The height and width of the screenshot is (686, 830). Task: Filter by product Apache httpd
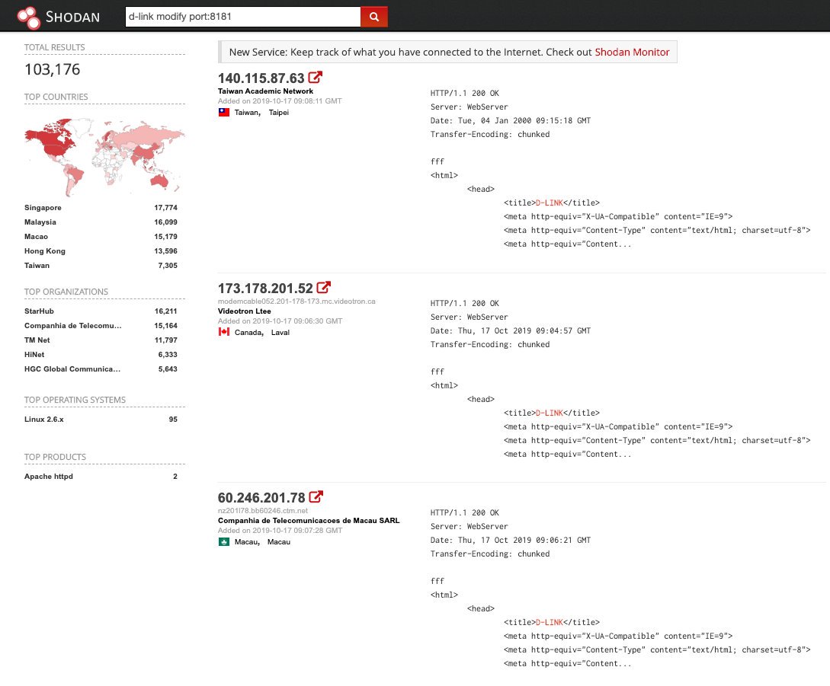pyautogui.click(x=49, y=477)
